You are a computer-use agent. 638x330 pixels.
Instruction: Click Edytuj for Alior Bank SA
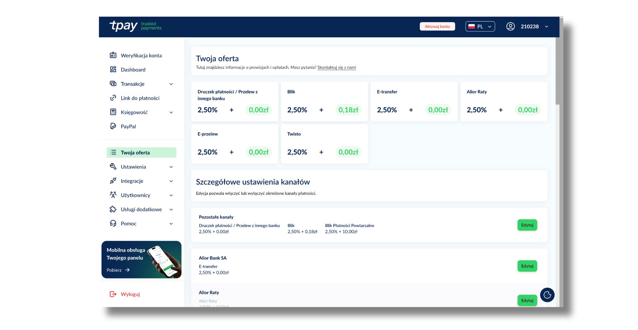click(527, 266)
